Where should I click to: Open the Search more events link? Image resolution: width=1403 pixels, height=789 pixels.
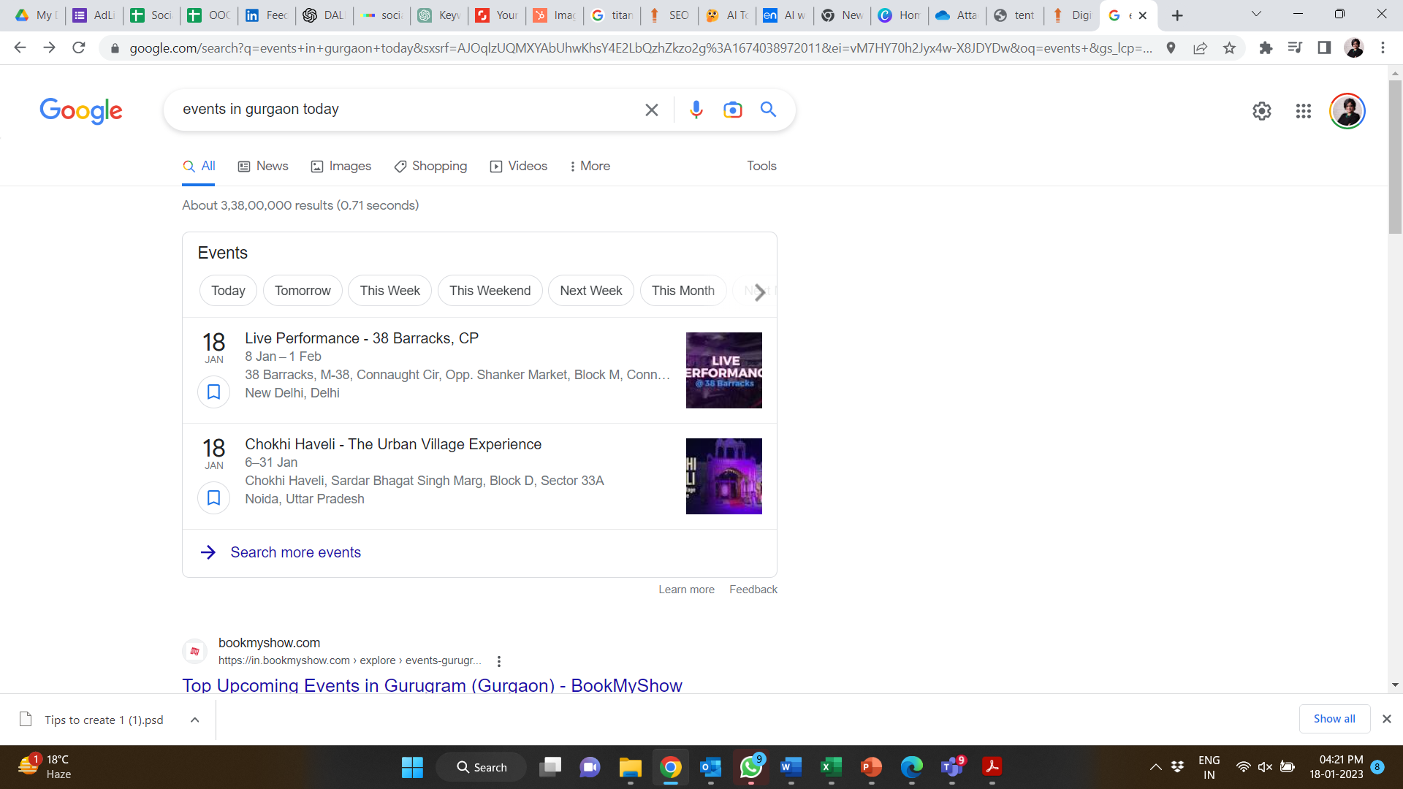pyautogui.click(x=295, y=552)
